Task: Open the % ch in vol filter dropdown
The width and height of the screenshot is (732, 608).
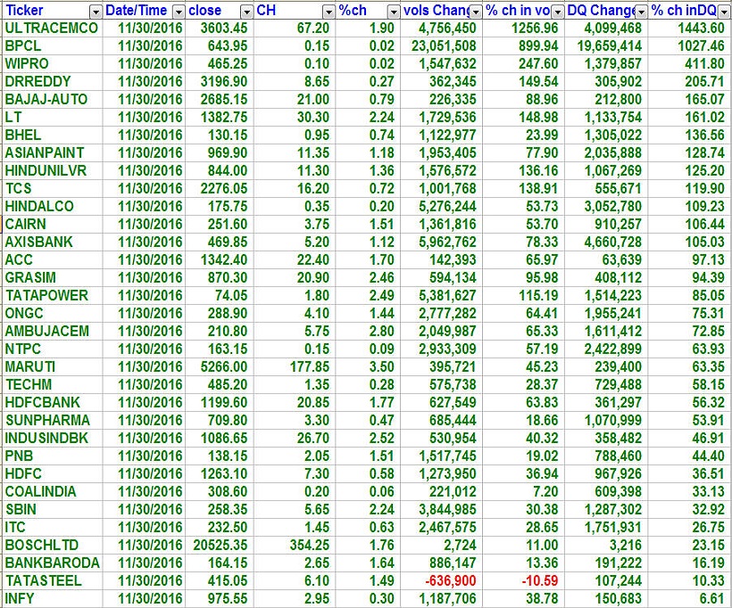Action: click(x=558, y=12)
